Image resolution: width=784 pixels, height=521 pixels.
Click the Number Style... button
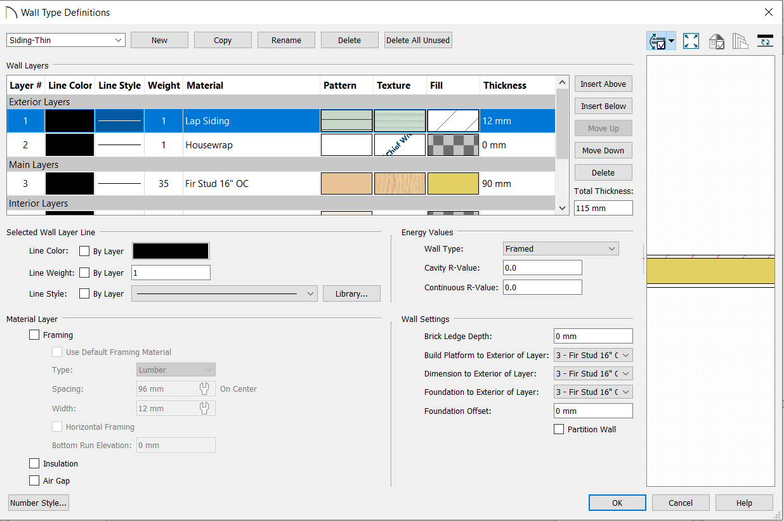(38, 503)
